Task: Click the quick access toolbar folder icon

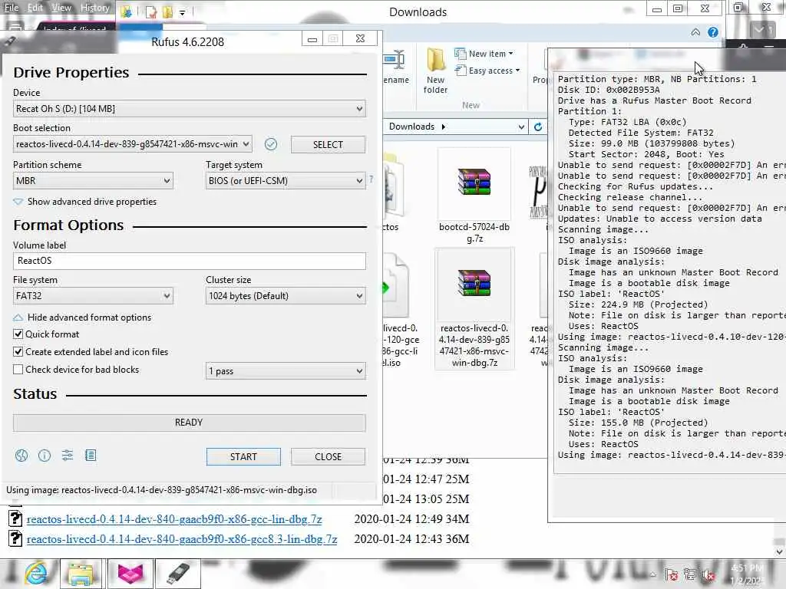Action: click(x=168, y=12)
